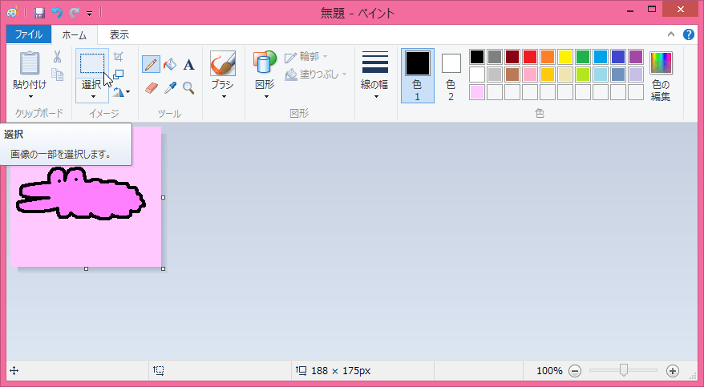Expand the Brushes (ブラシ) dropdown arrow
The width and height of the screenshot is (704, 387).
pos(224,96)
